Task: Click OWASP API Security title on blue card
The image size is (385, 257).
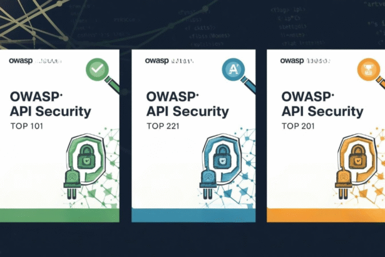Action: [x=188, y=104]
